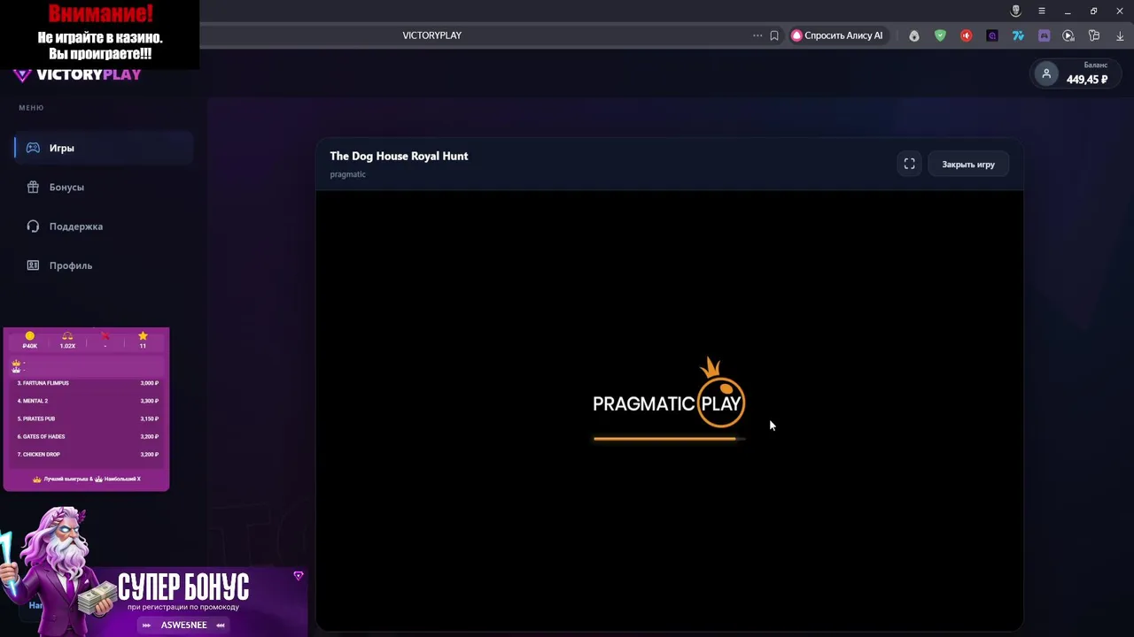Click the gamepad icon beside Игры
Image resolution: width=1134 pixels, height=637 pixels.
point(33,148)
